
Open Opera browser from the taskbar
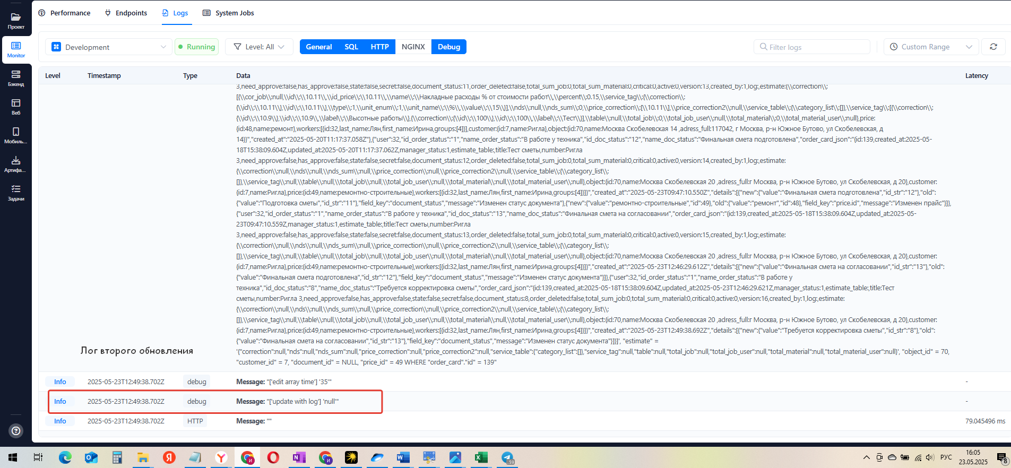coord(273,457)
